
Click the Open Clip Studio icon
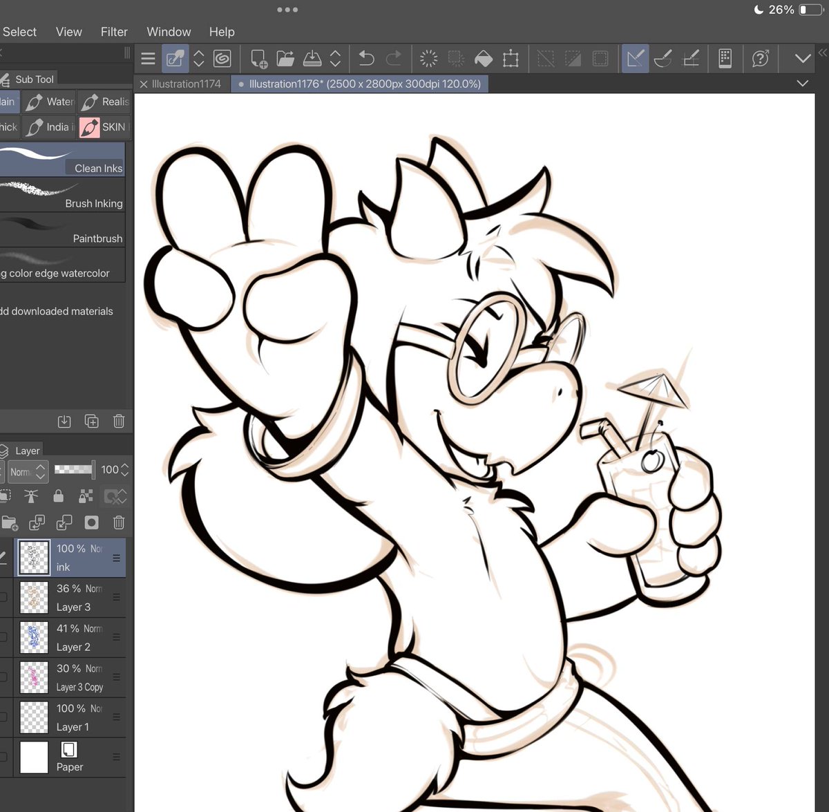tap(175, 59)
